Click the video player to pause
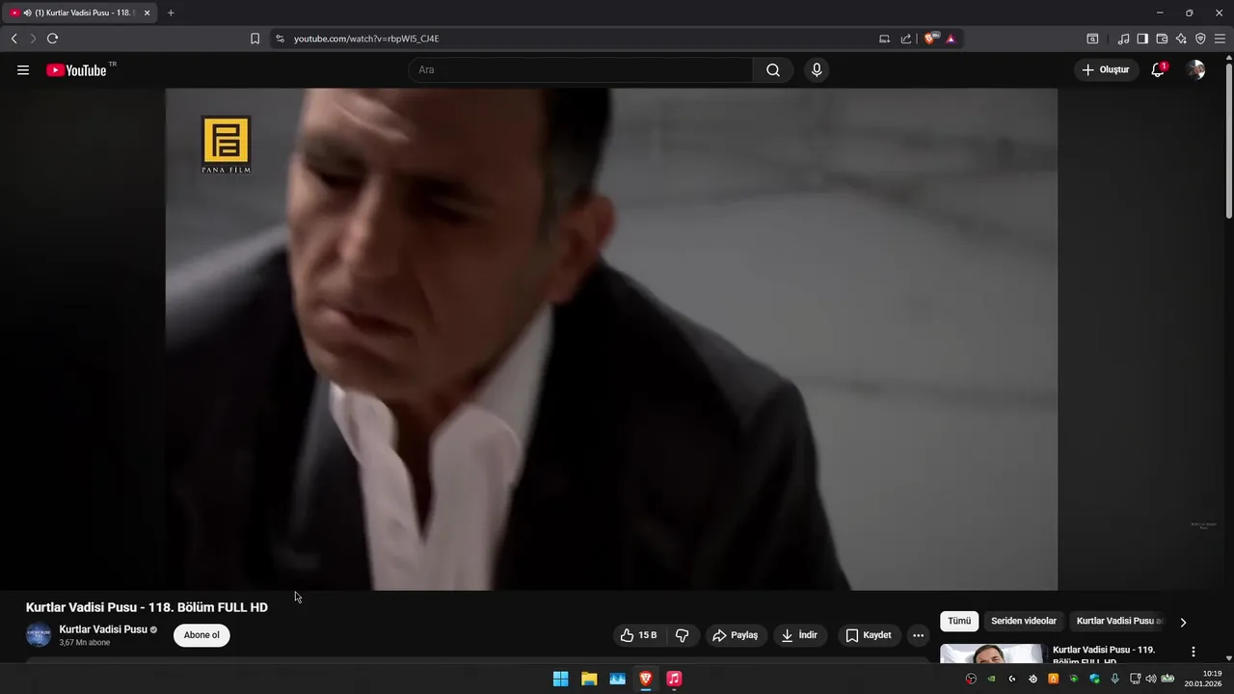 point(611,339)
